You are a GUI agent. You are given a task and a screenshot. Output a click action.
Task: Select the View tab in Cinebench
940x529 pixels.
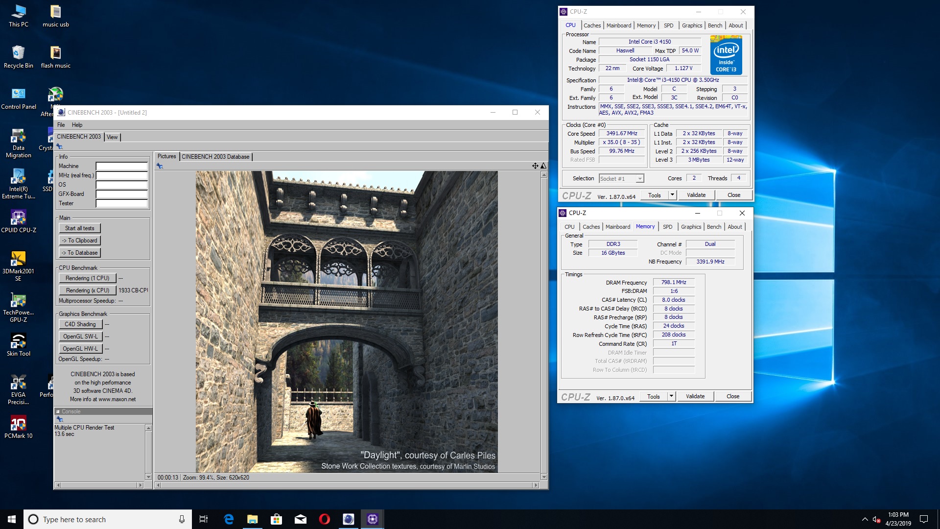pyautogui.click(x=112, y=137)
